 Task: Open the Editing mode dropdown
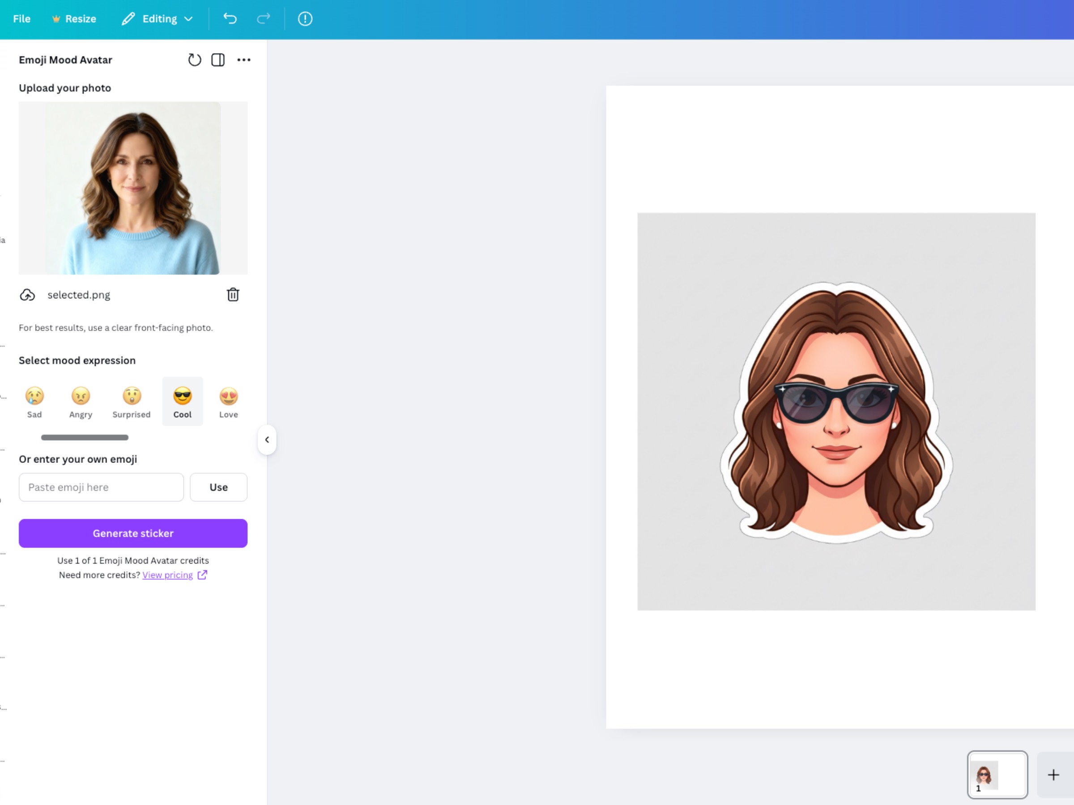[158, 19]
